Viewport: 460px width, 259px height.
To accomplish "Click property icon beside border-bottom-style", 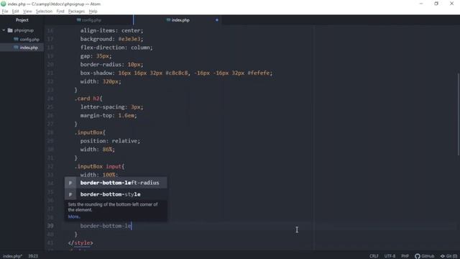I will click(70, 194).
